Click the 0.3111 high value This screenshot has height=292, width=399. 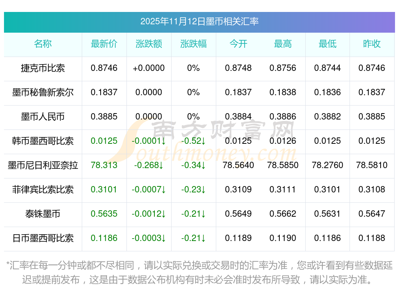pyautogui.click(x=283, y=189)
